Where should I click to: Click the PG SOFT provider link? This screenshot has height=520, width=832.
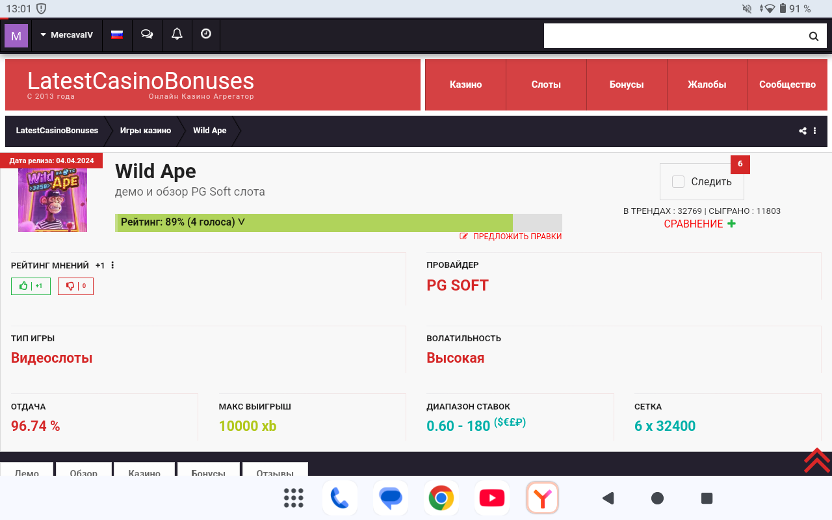(x=458, y=285)
